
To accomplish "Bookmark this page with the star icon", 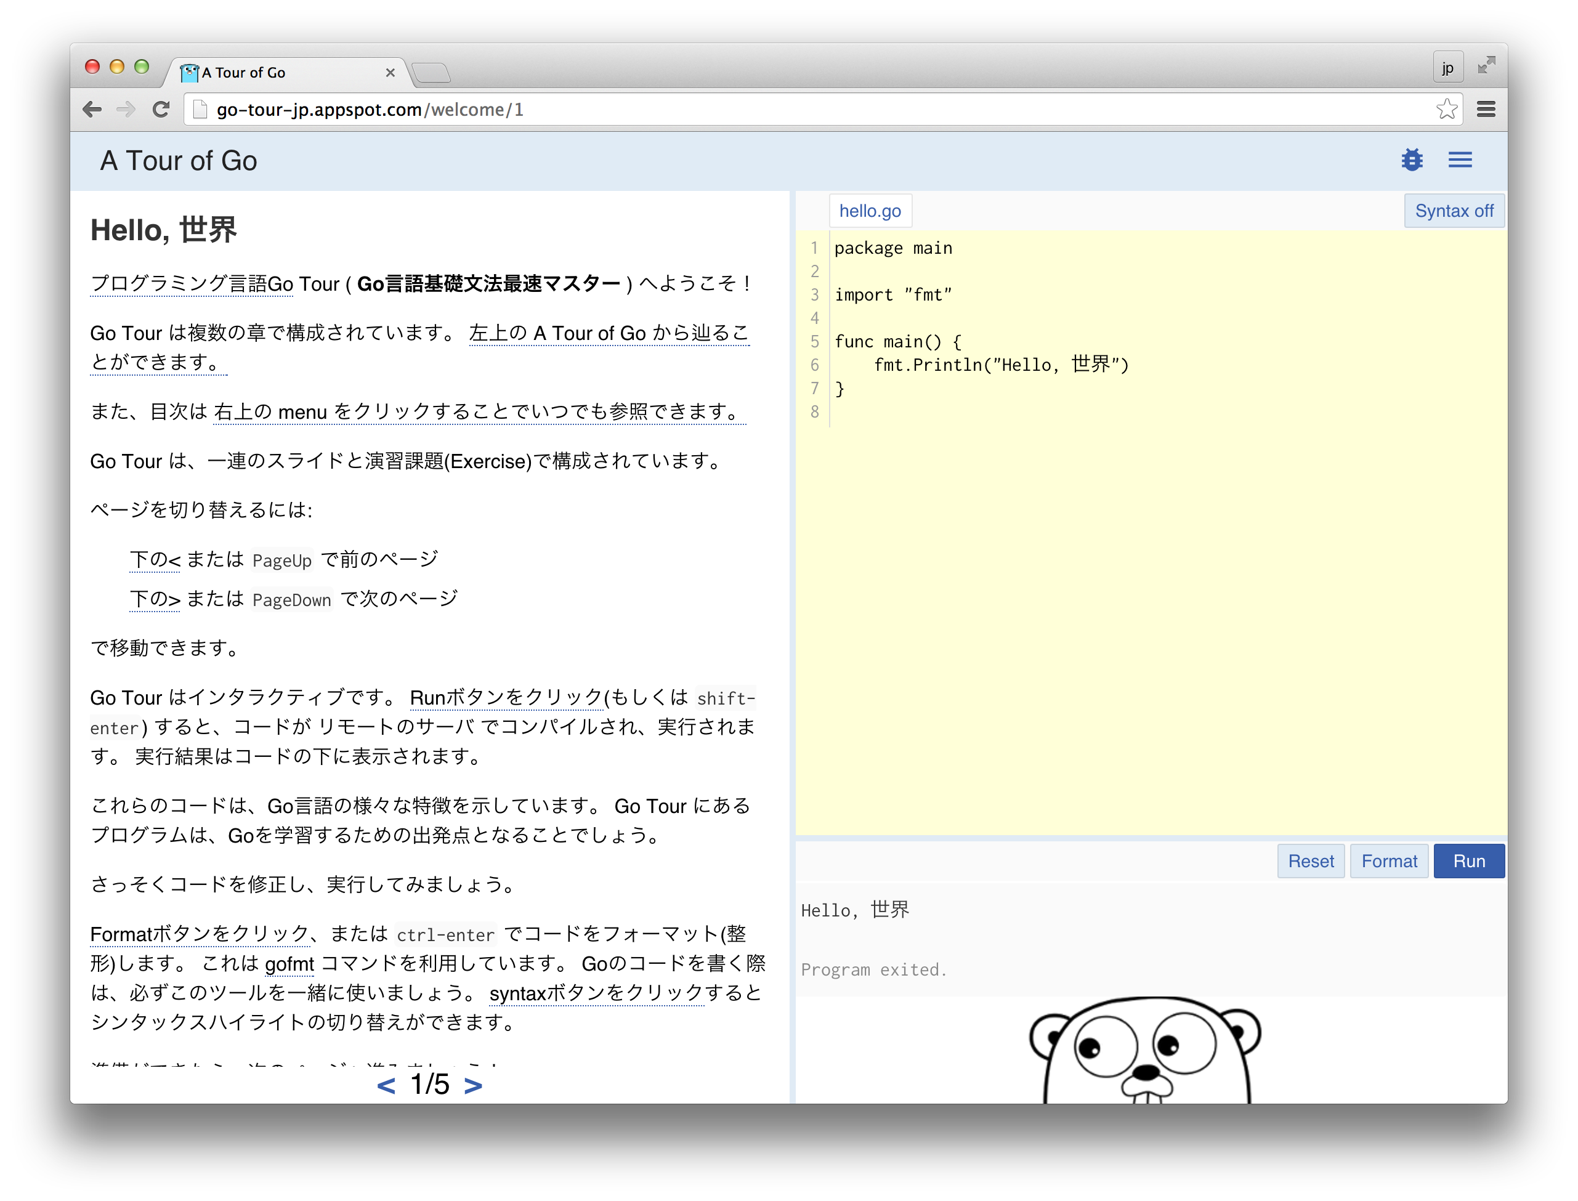I will [1446, 110].
